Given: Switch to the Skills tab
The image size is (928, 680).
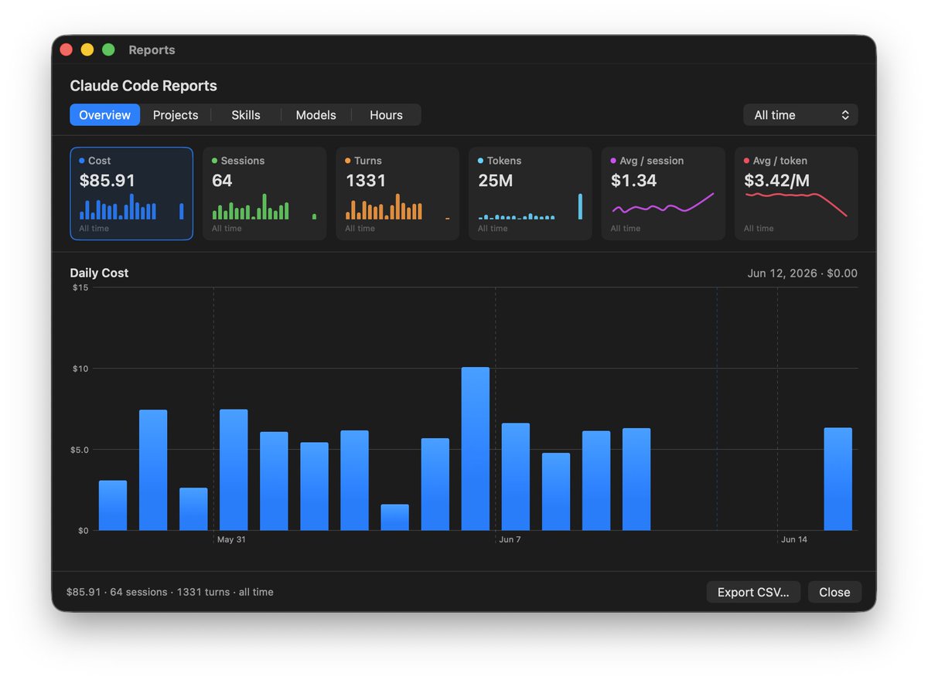Looking at the screenshot, I should (246, 115).
